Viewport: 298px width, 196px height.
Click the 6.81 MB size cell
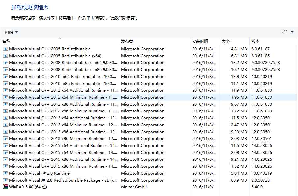click(239, 56)
